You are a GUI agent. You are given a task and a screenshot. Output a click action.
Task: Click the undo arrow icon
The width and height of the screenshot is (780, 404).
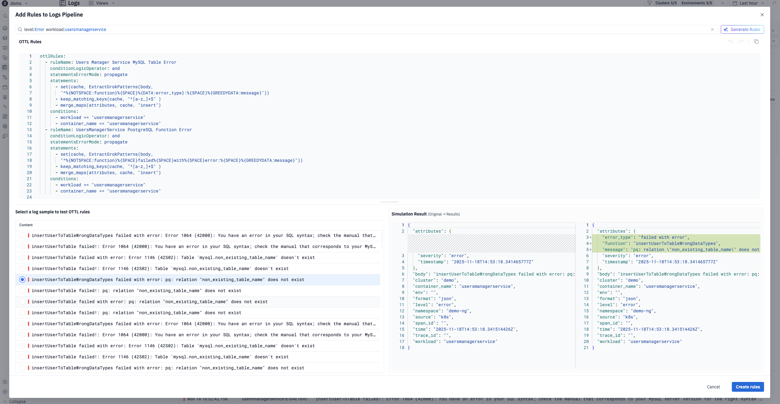click(x=731, y=41)
